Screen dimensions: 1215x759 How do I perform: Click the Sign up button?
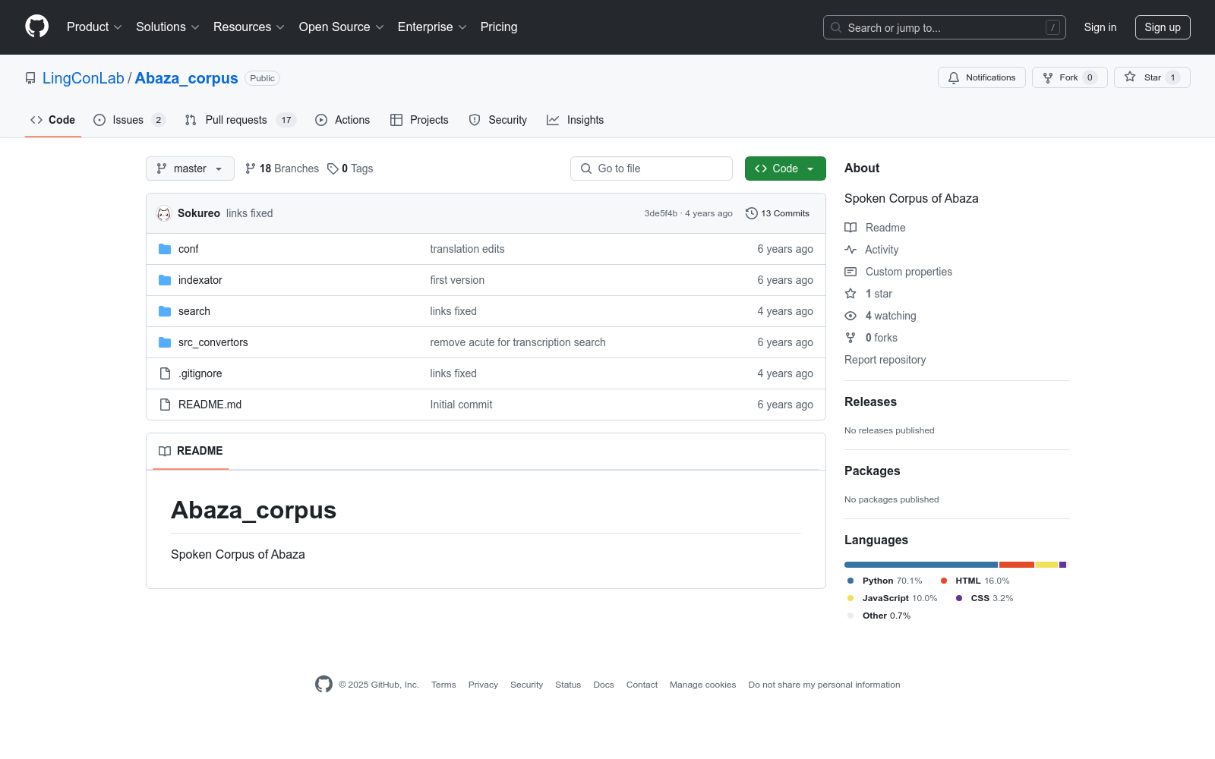pyautogui.click(x=1163, y=27)
